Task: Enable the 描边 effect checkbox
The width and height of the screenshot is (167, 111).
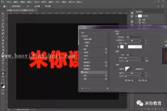Action: coord(82,49)
